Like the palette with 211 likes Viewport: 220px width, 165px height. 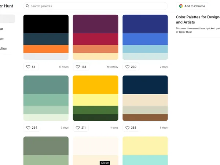click(81, 128)
